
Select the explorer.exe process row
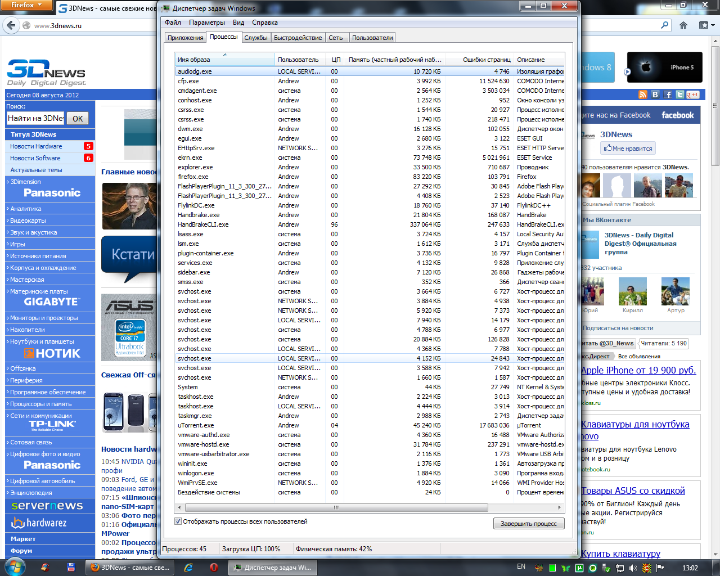(370, 167)
